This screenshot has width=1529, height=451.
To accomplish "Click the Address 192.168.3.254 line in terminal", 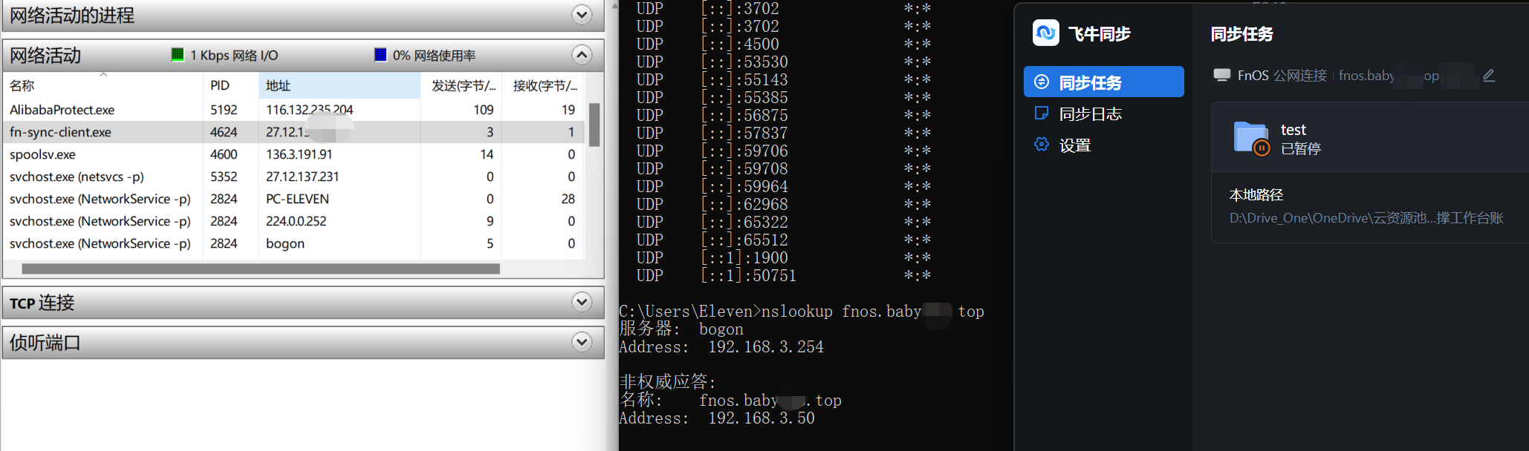I will (x=721, y=346).
